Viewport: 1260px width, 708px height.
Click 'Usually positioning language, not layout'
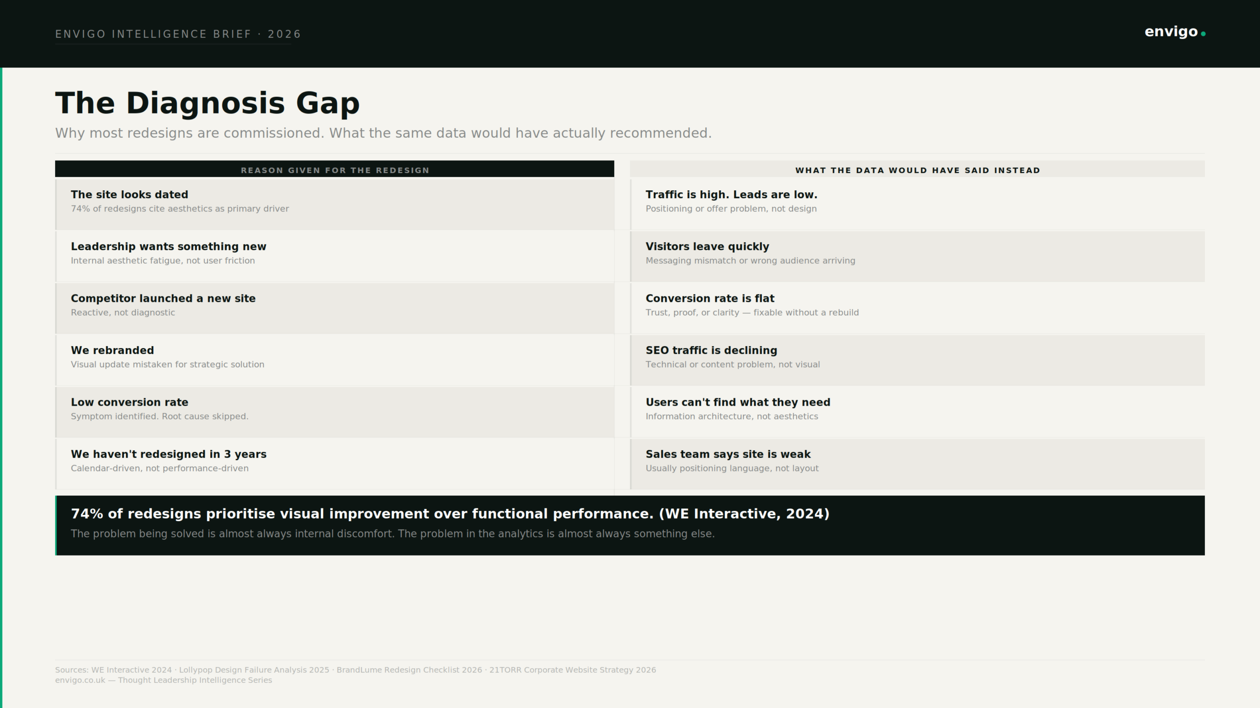click(x=732, y=469)
